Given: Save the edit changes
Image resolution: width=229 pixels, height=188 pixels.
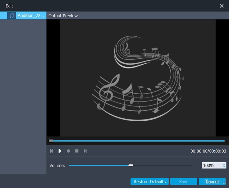Looking at the screenshot, I should tap(183, 182).
